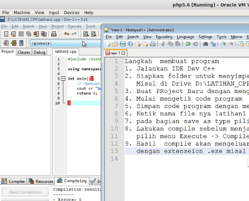Click the green plus bookmark icon in Dev-C++
The width and height of the screenshot is (249, 201).
pyautogui.click(x=14, y=43)
